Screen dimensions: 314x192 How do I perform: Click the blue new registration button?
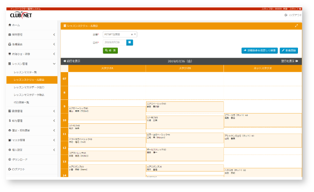(x=289, y=51)
